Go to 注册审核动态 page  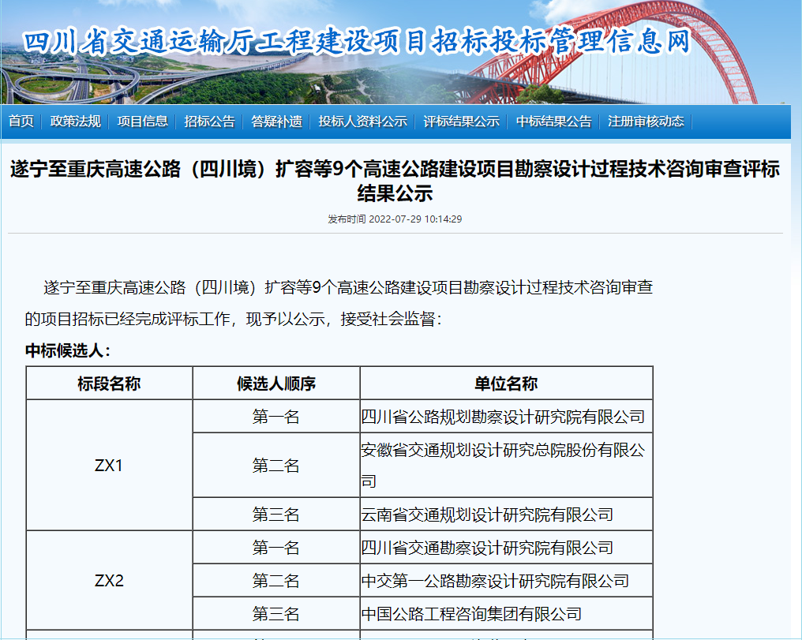pos(646,122)
